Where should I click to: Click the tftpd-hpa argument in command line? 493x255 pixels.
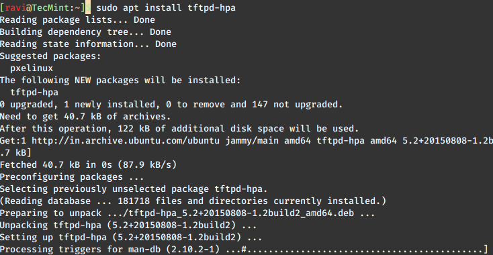click(x=212, y=8)
